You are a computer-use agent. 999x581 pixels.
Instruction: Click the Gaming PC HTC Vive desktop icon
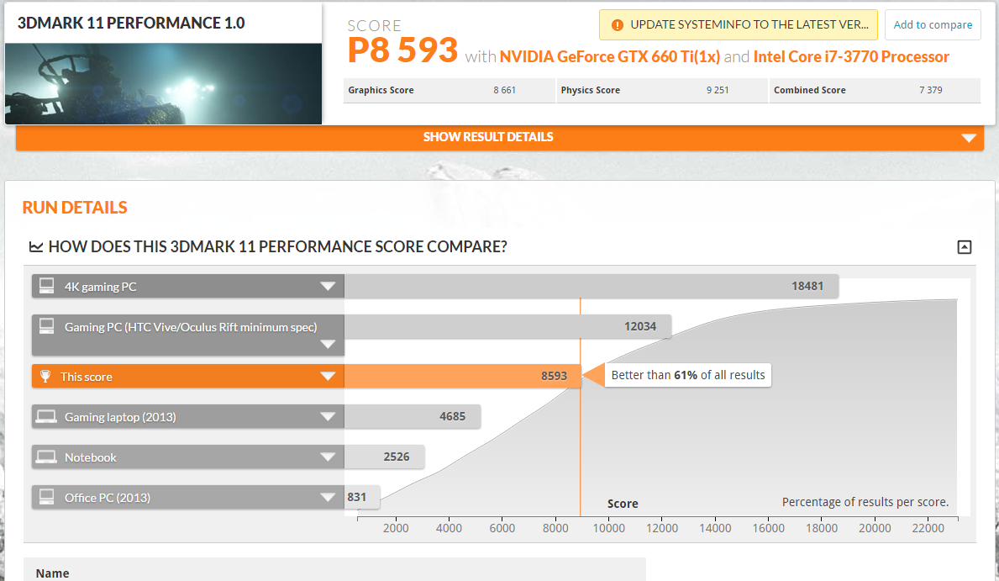pos(46,326)
